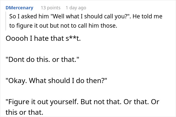Viewport: 176px width, 117px height.
Task: Click the final line 'this or that.'
Action: (24, 112)
